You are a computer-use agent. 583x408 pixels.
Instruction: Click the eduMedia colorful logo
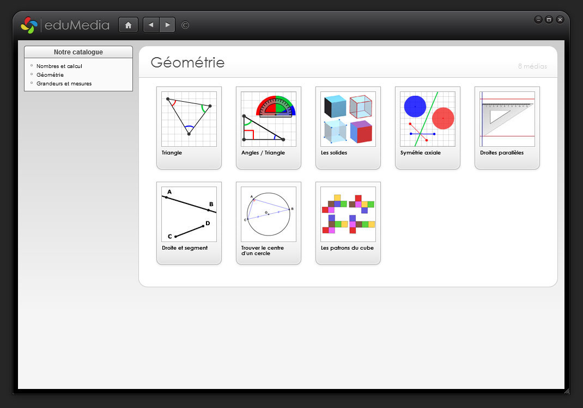(29, 25)
